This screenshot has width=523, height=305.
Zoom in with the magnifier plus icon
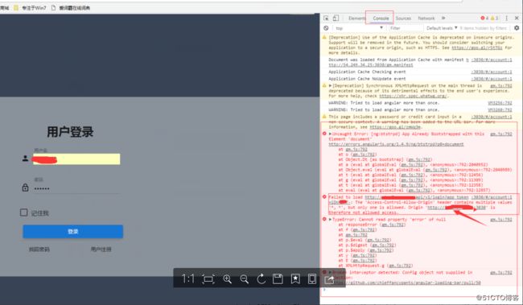coord(227,279)
